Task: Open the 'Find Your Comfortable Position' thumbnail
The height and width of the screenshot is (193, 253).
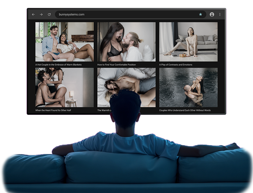Action: click(126, 41)
